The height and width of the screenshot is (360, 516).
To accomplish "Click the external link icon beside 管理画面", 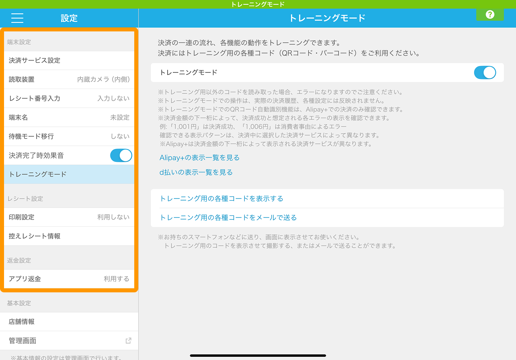I will (x=128, y=340).
